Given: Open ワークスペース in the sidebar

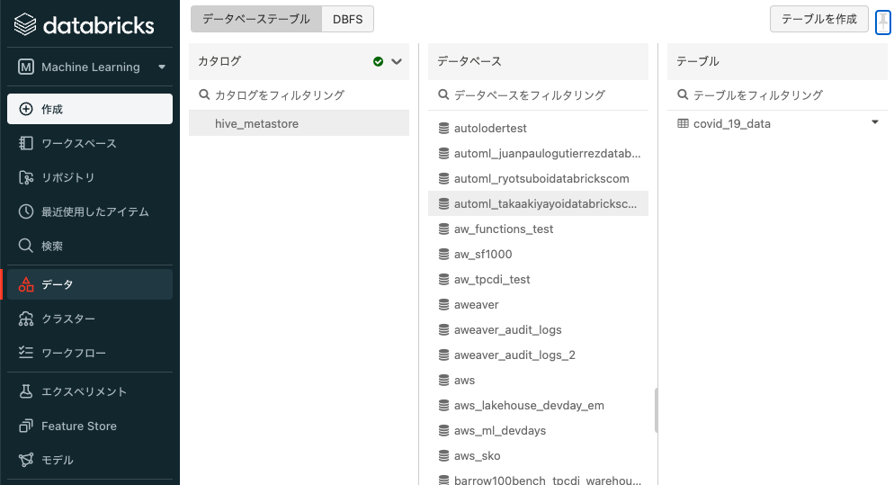Looking at the screenshot, I should coord(90,143).
